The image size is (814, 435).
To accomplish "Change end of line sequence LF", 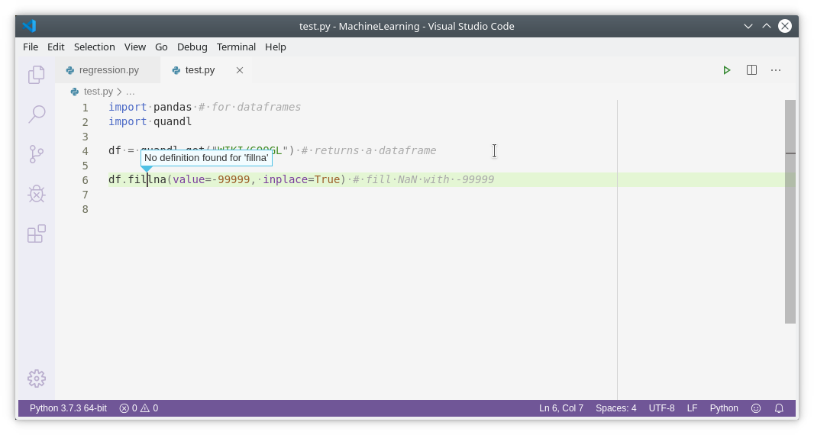I will [x=692, y=408].
